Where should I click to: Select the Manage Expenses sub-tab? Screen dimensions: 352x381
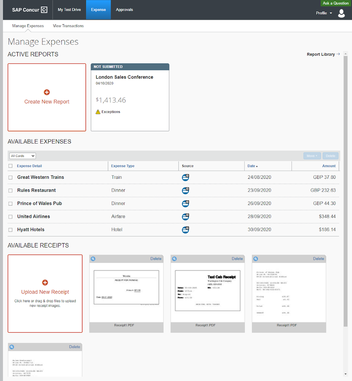pyautogui.click(x=28, y=26)
